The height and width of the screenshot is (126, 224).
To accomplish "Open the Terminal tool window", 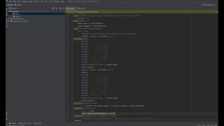I will (x=13, y=123).
